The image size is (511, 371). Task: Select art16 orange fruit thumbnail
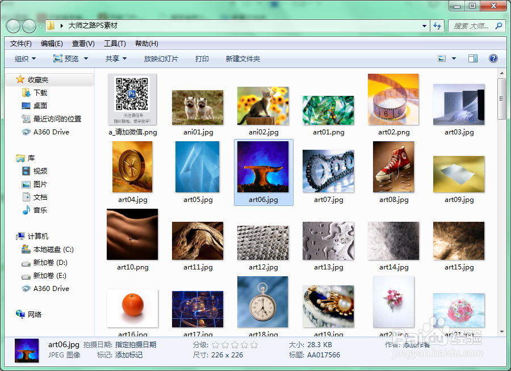132,308
